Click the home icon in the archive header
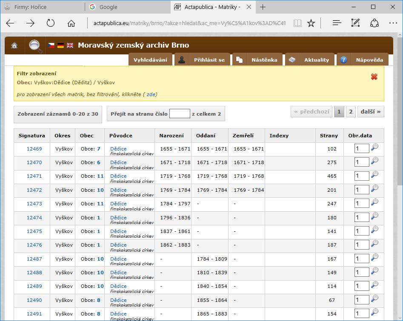The height and width of the screenshot is (321, 403). [x=14, y=46]
